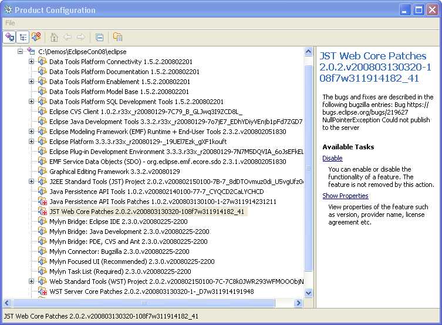442x325 pixels.
Task: Collapse the C:\Demos\EclipseCon08\eclipse root node
Action: [x=20, y=51]
